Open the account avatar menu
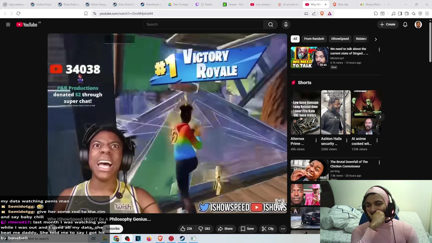 (x=418, y=24)
